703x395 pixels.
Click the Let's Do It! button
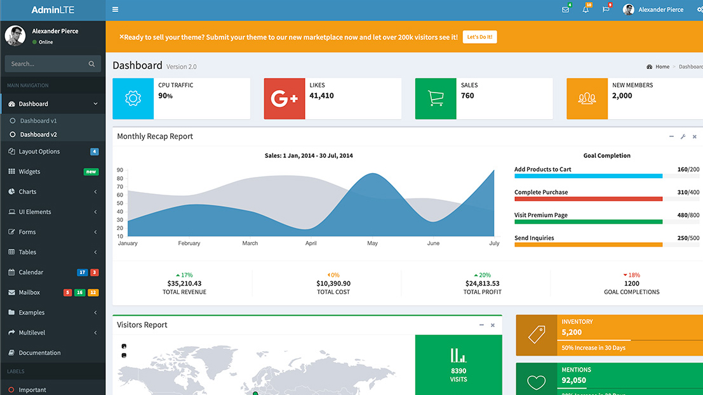pos(479,37)
